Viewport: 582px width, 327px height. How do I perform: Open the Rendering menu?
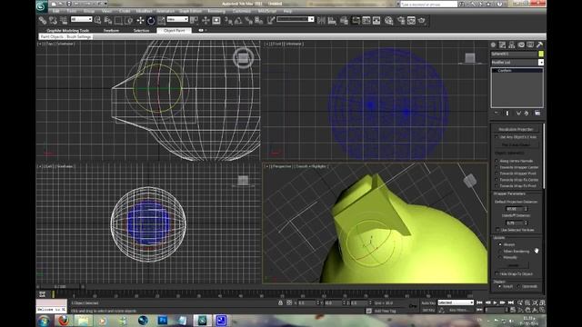(216, 11)
